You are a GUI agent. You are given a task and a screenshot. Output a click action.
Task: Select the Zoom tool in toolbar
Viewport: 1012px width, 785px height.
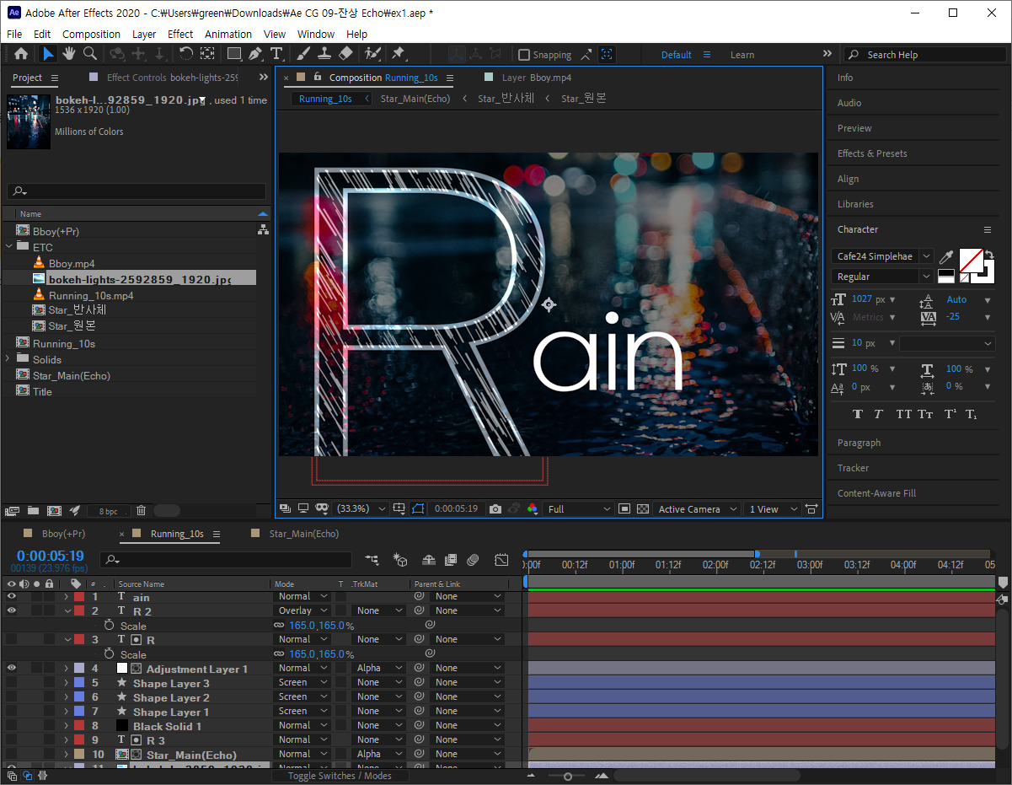[x=89, y=54]
